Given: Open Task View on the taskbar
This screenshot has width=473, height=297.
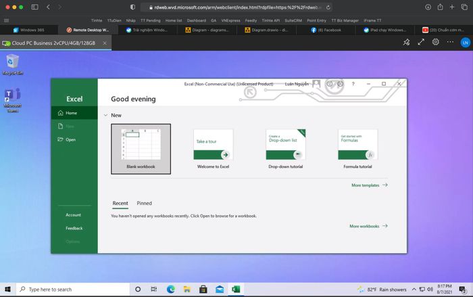Looking at the screenshot, I should coord(153,290).
